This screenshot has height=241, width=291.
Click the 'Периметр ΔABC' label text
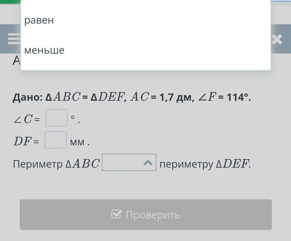pos(56,164)
